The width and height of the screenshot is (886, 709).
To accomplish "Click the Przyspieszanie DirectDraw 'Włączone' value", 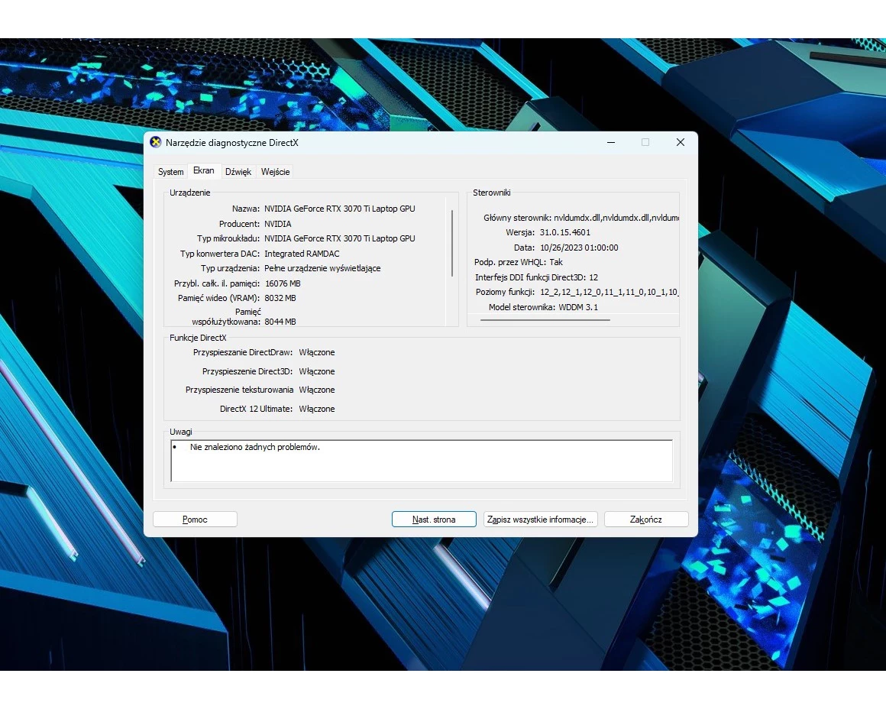I will [x=317, y=352].
